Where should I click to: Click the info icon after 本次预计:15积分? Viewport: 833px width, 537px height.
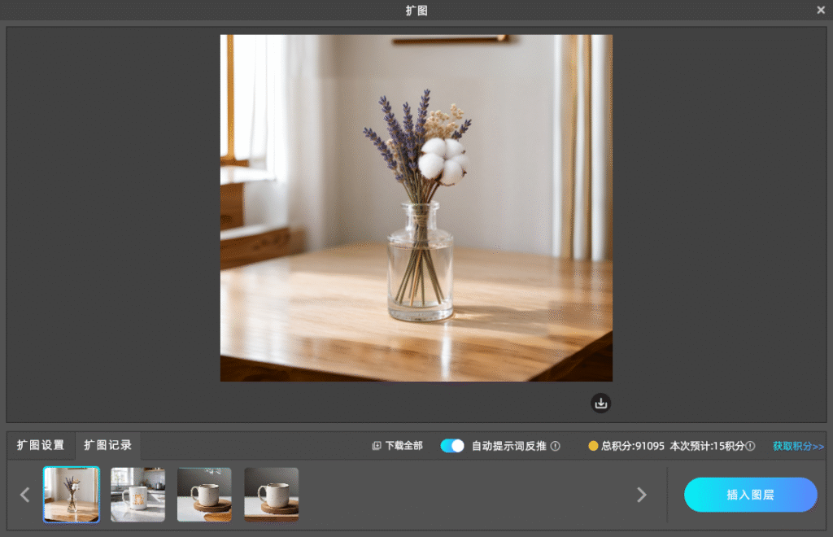coord(750,446)
